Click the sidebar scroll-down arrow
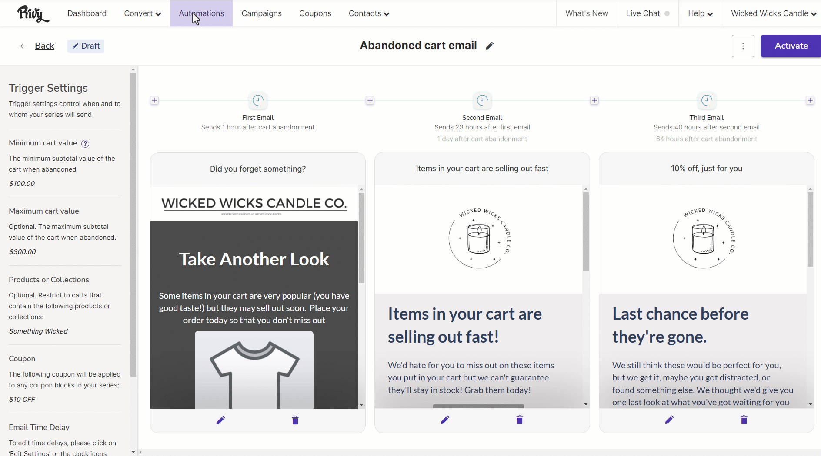 click(x=133, y=452)
